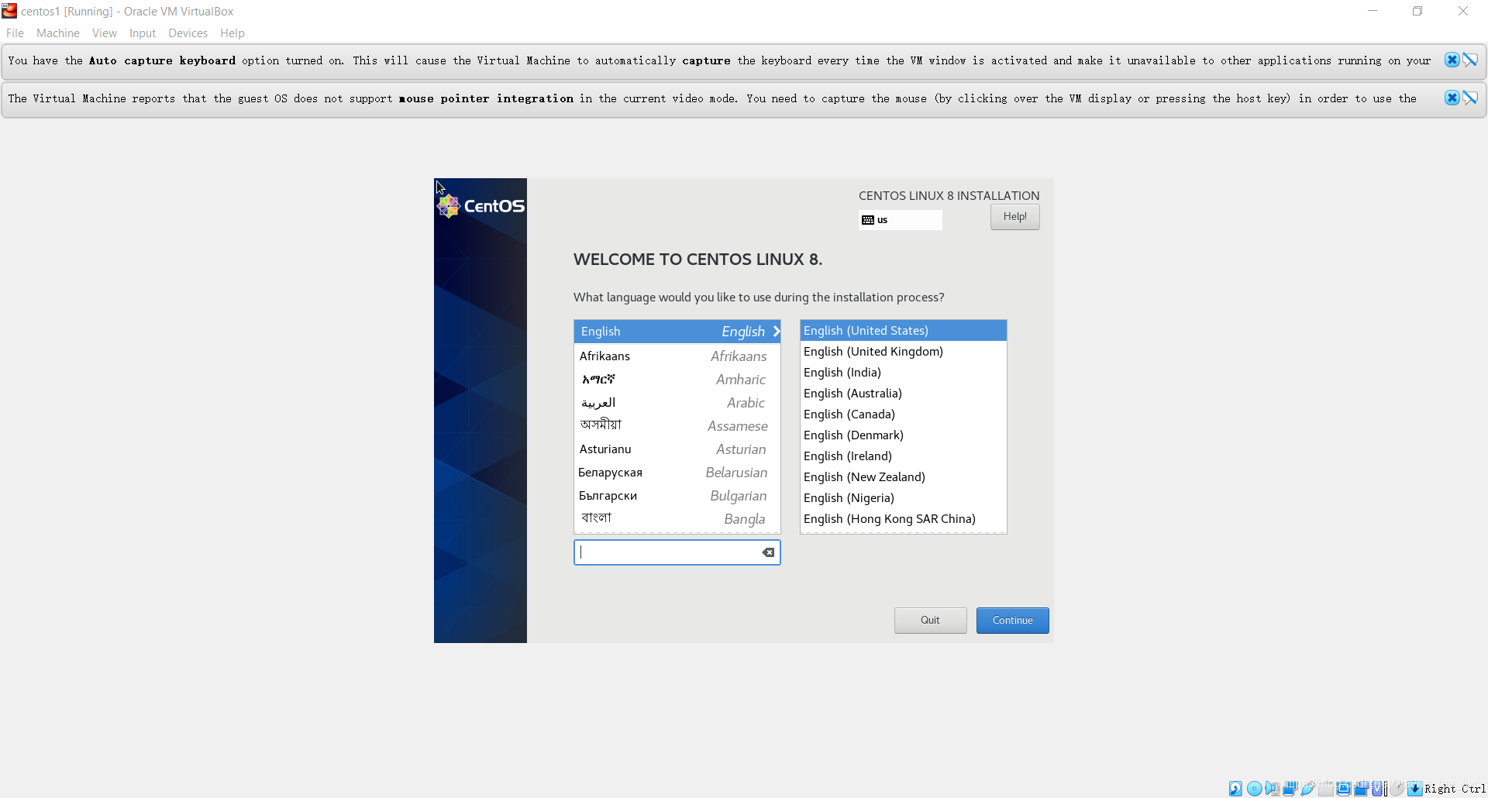Open the Help menu
The image size is (1488, 798).
232,33
